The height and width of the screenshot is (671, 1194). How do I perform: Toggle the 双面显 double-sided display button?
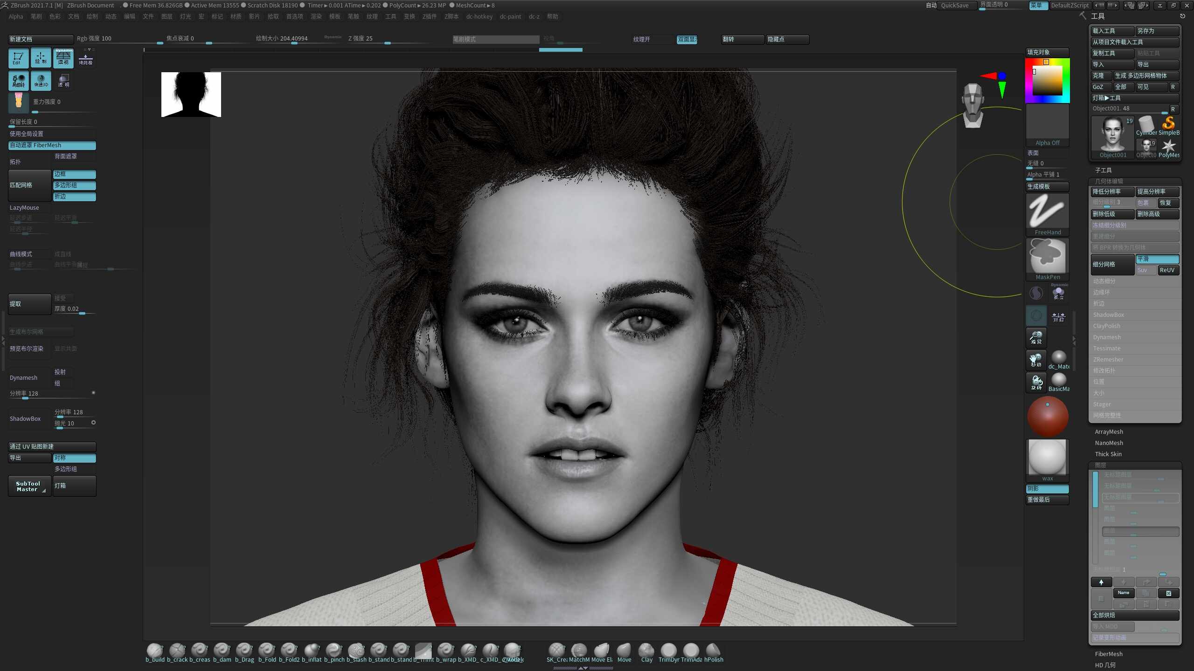[x=687, y=39]
